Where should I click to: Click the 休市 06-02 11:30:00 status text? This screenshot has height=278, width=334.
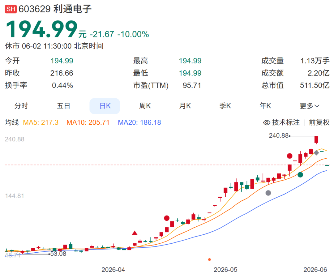click(x=54, y=46)
